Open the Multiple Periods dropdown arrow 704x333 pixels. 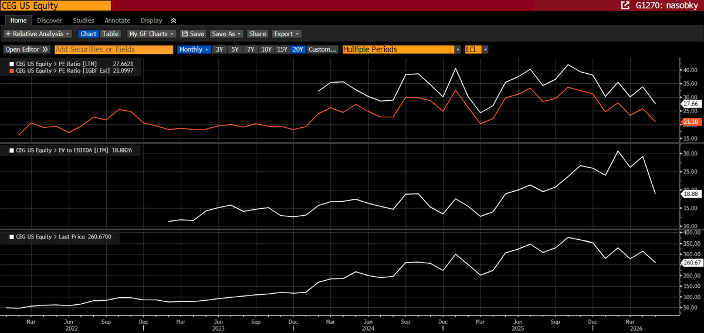click(x=458, y=50)
